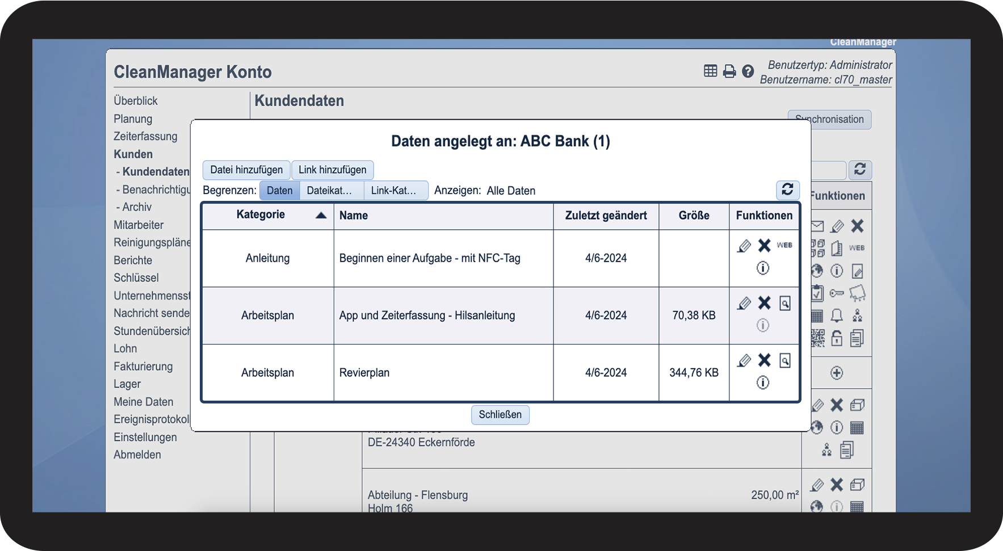Preview the 'App und Zeiterfassung' file
Image resolution: width=1003 pixels, height=551 pixels.
pyautogui.click(x=785, y=304)
